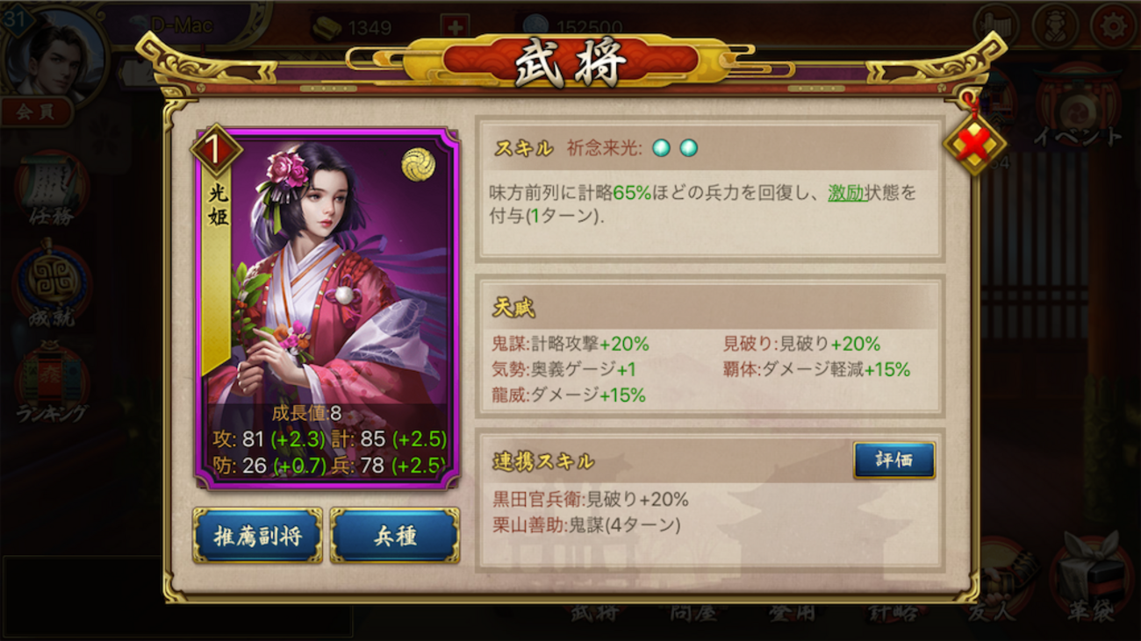The width and height of the screenshot is (1141, 641).
Task: Open the settings gear icon
Action: point(1113,25)
